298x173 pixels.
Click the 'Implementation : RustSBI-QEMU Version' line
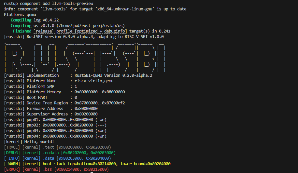pyautogui.click(x=78, y=75)
